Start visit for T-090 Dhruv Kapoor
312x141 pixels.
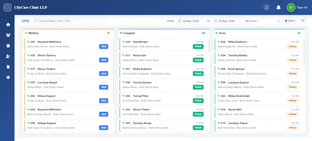(x=104, y=101)
